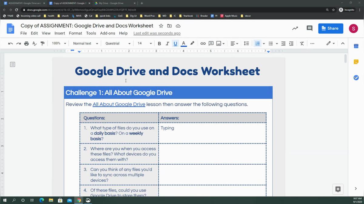Toggle Italic formatting
Image resolution: width=364 pixels, height=204 pixels.
pos(167,44)
